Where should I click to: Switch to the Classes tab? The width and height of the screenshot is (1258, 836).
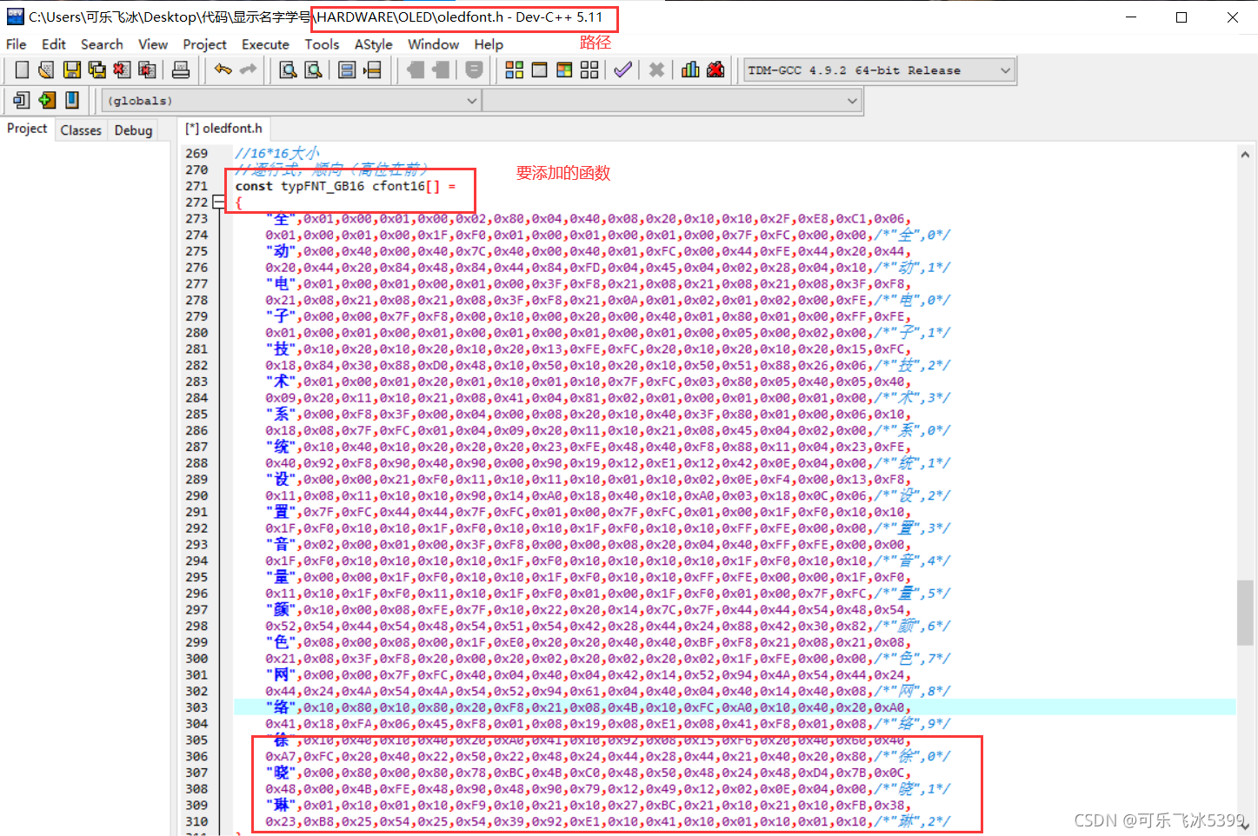81,130
